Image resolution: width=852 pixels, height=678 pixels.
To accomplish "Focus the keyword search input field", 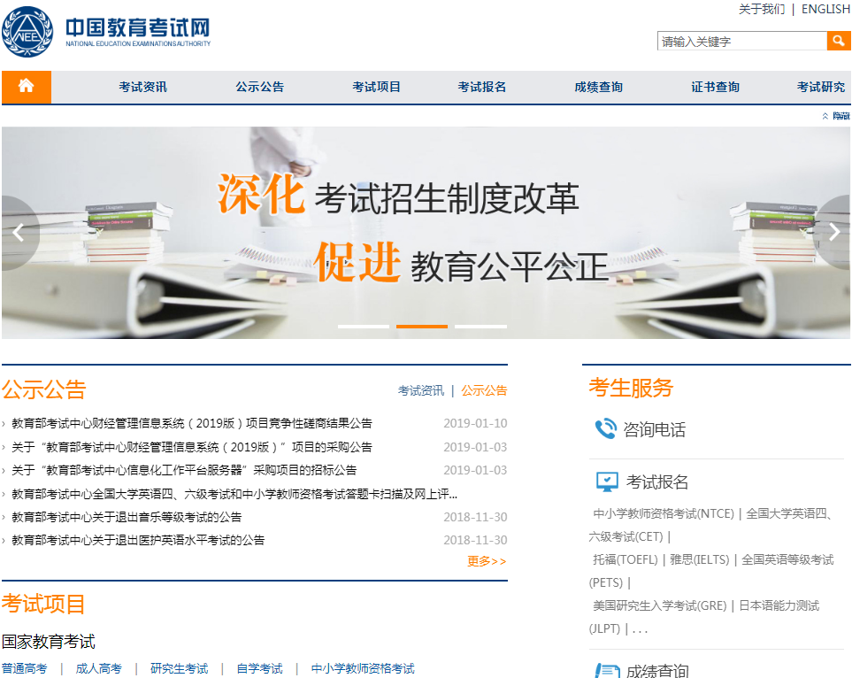I will 741,42.
